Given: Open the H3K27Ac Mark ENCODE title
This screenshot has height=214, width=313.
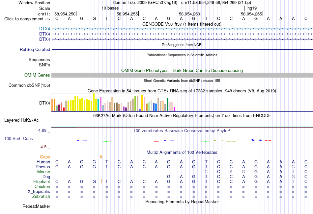Looking at the screenshot, I should click(x=182, y=116).
